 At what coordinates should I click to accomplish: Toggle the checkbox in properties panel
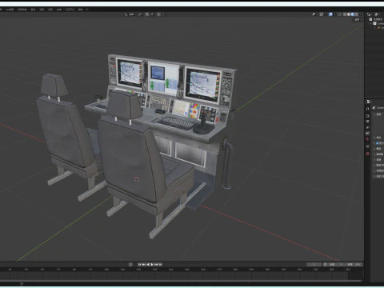[378, 143]
